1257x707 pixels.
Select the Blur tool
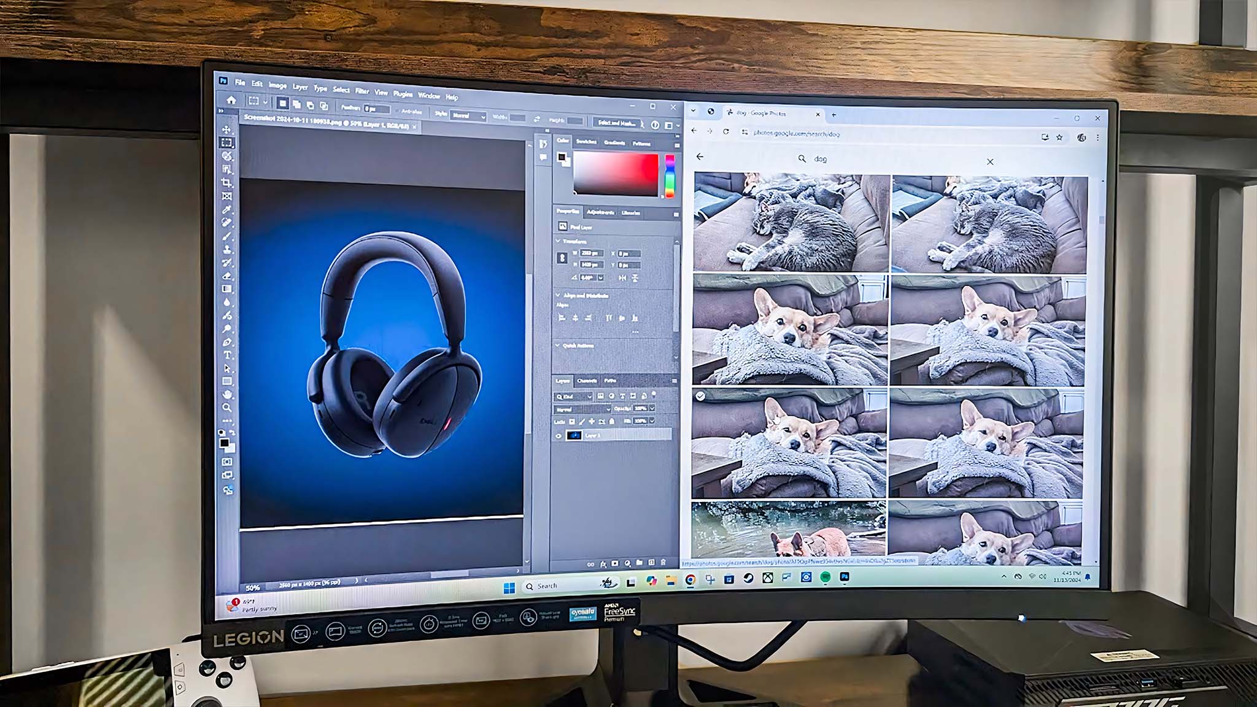point(226,302)
